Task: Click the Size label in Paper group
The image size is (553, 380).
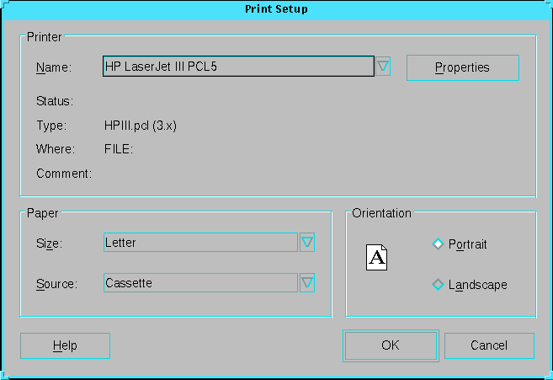Action: click(x=49, y=244)
